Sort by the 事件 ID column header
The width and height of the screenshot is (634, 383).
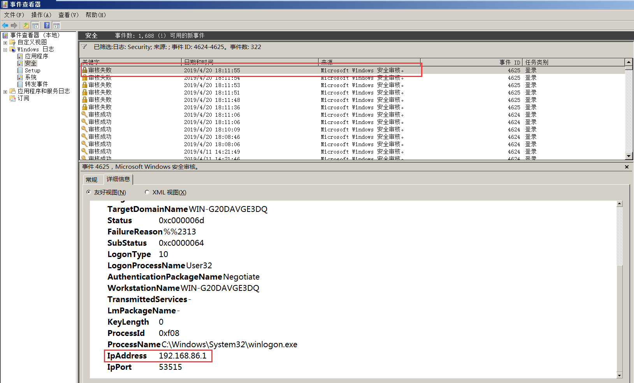pyautogui.click(x=471, y=62)
